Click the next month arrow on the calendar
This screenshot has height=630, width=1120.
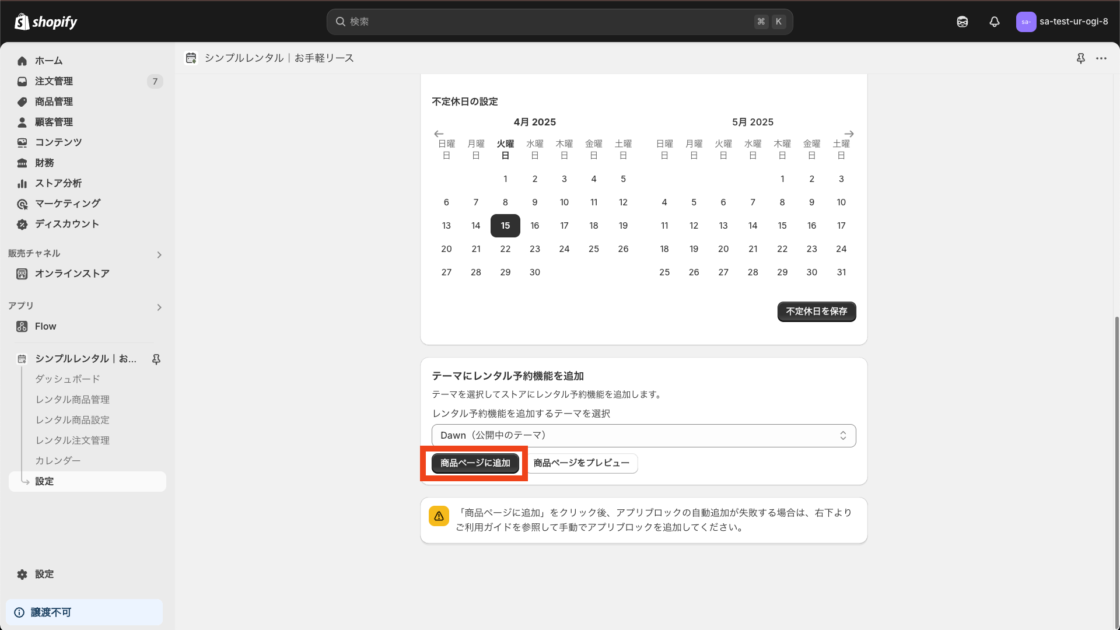pos(849,133)
